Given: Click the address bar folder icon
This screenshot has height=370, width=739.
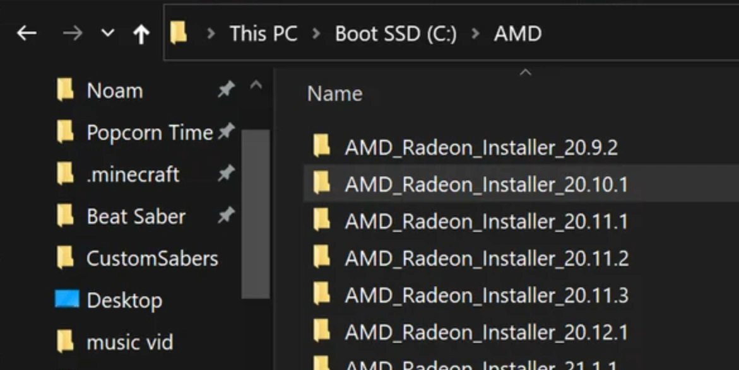Looking at the screenshot, I should click(179, 33).
